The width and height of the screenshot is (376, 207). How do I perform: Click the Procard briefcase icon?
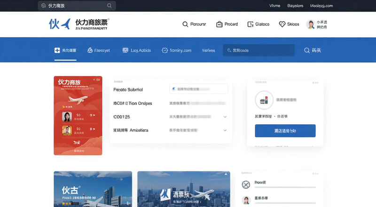219,24
